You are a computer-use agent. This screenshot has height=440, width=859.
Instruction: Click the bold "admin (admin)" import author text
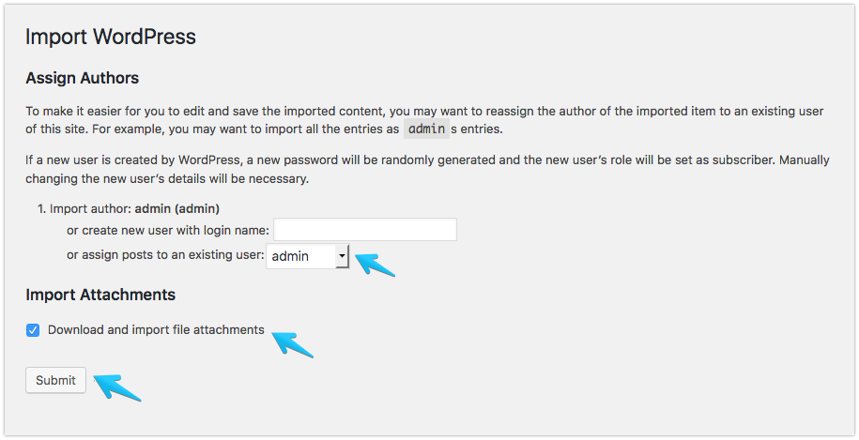click(x=176, y=208)
